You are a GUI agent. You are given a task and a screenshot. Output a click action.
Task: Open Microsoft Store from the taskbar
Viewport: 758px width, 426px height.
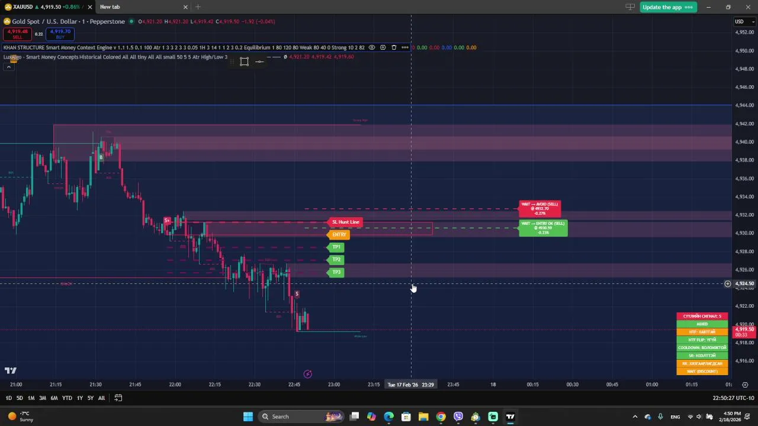[x=406, y=417]
